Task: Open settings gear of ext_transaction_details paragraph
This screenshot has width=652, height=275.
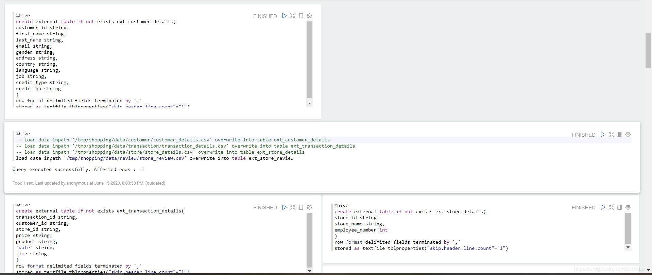Action: coord(309,207)
